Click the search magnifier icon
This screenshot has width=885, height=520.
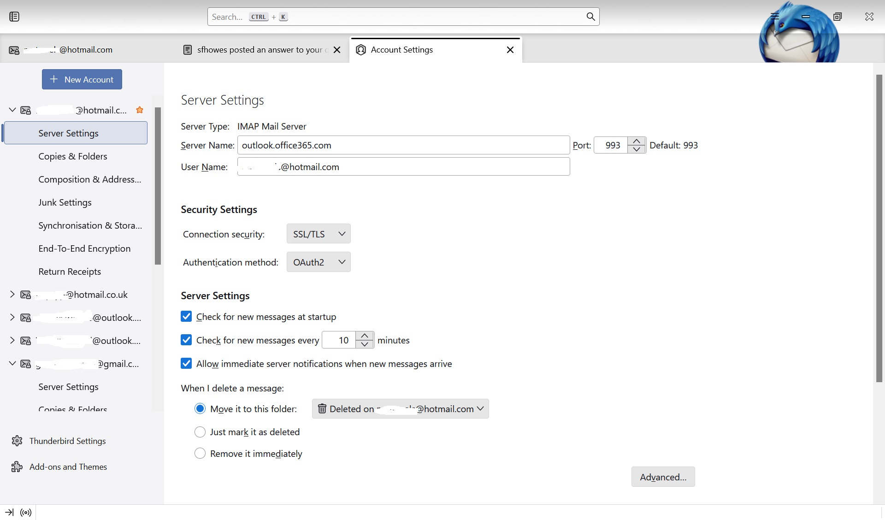point(590,17)
